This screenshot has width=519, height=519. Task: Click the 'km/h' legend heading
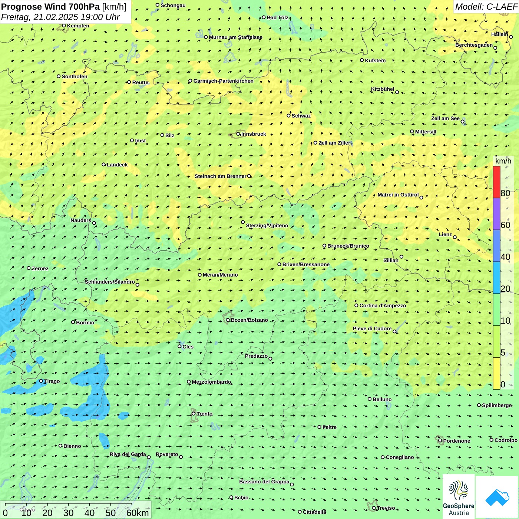coord(503,161)
